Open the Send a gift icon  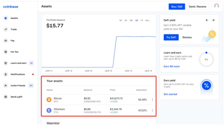5,97
